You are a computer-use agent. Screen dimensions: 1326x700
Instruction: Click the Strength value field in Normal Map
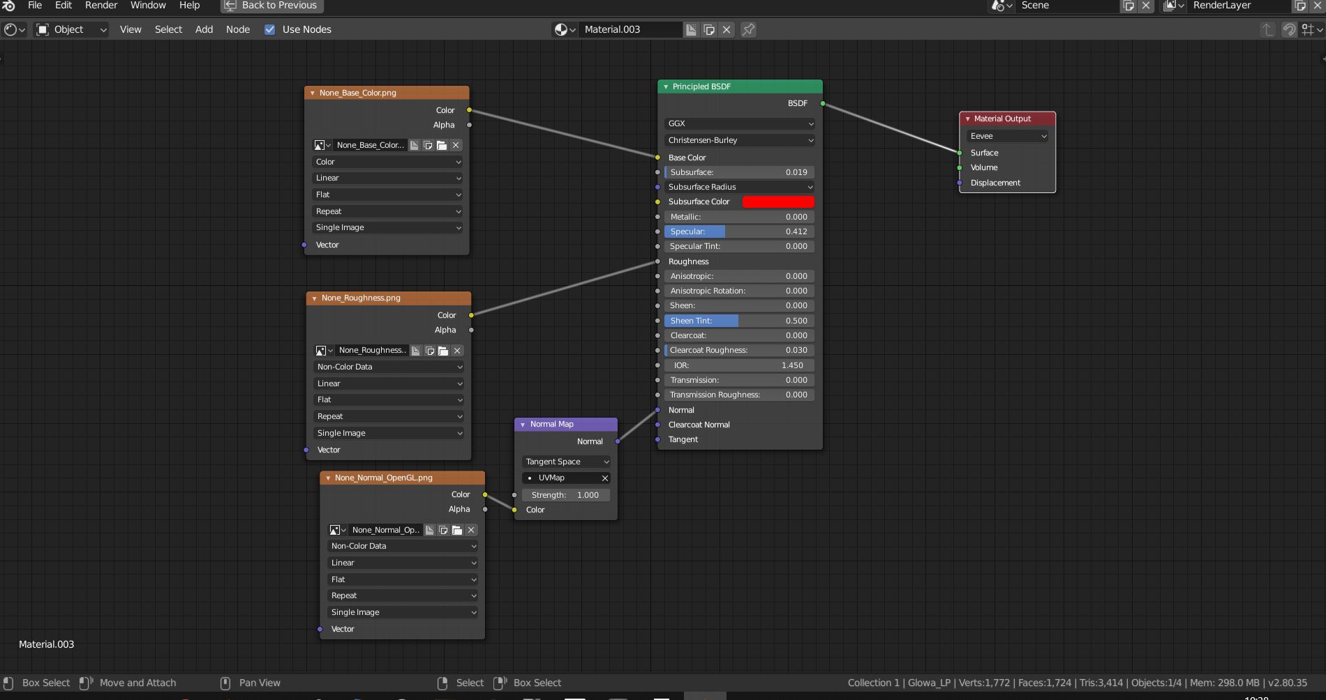click(566, 495)
